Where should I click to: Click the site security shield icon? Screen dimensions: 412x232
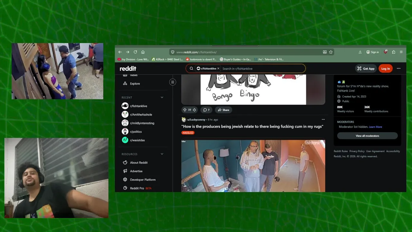[x=173, y=52]
